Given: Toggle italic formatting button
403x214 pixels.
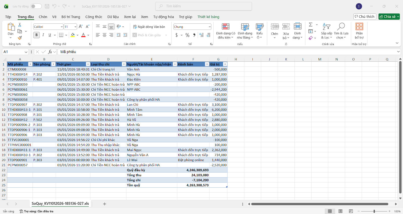Looking at the screenshot, I should pos(43,35).
